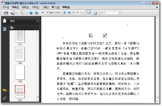Select blank page thumbnail 159

click(20, 72)
